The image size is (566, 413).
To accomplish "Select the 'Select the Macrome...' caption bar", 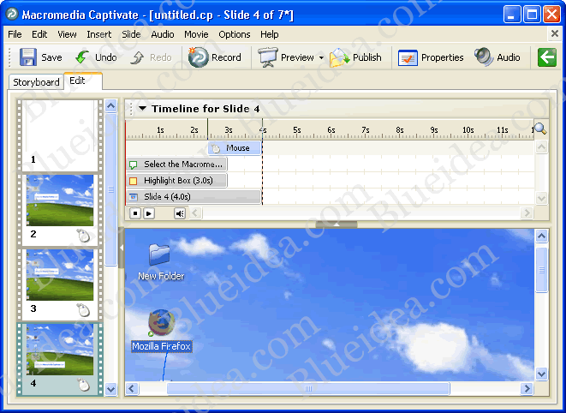I will [x=177, y=164].
